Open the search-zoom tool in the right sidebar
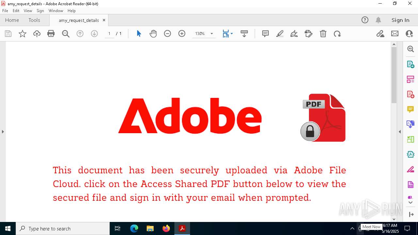The height and width of the screenshot is (235, 418). 410,49
